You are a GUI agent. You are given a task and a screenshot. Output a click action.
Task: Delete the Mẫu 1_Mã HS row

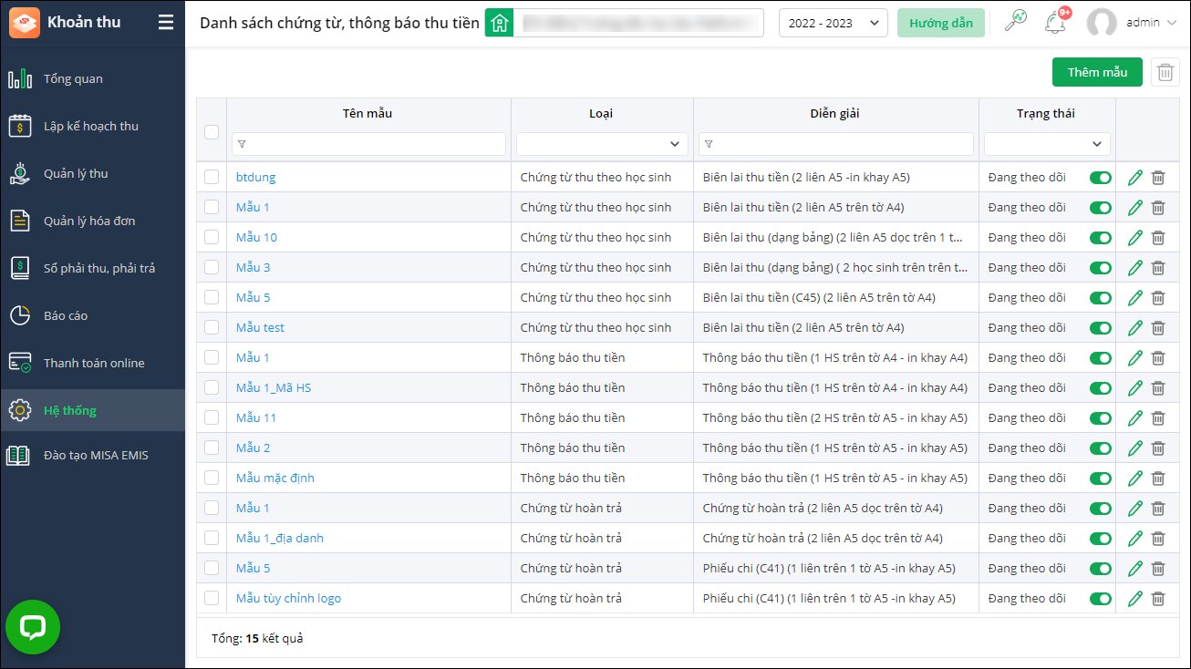(x=1158, y=388)
